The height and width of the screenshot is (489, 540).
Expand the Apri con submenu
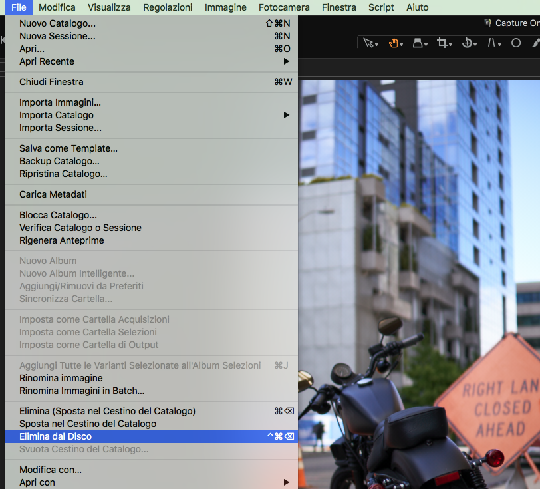(152, 482)
